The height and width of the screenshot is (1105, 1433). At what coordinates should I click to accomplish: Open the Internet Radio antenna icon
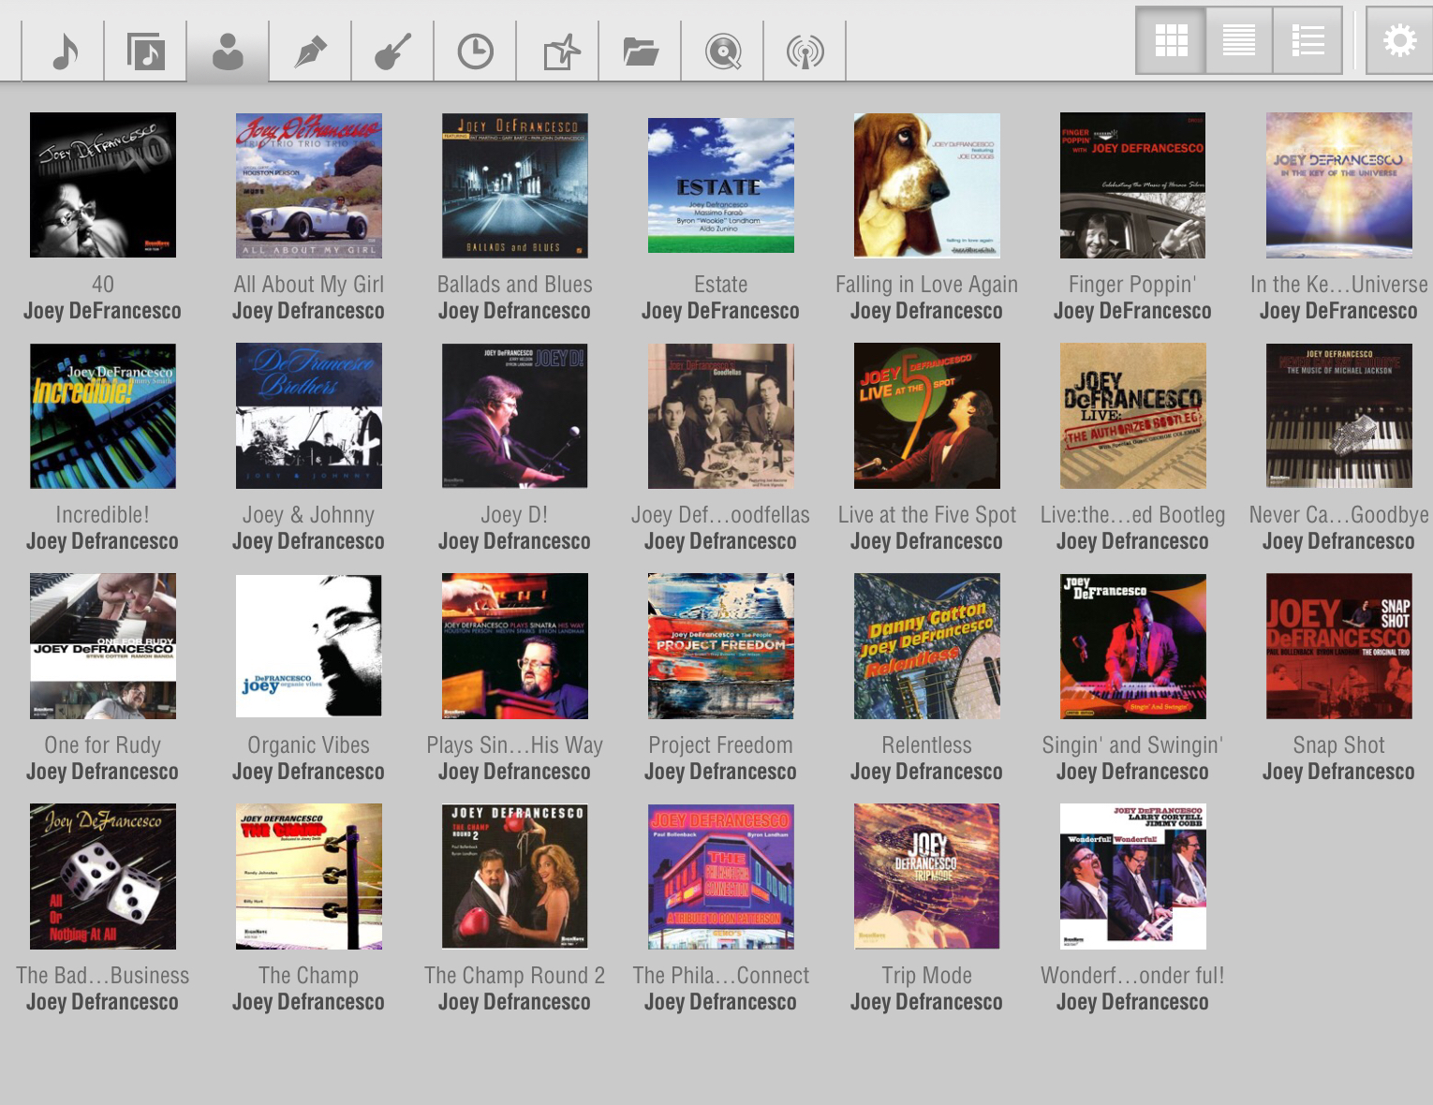pyautogui.click(x=805, y=52)
